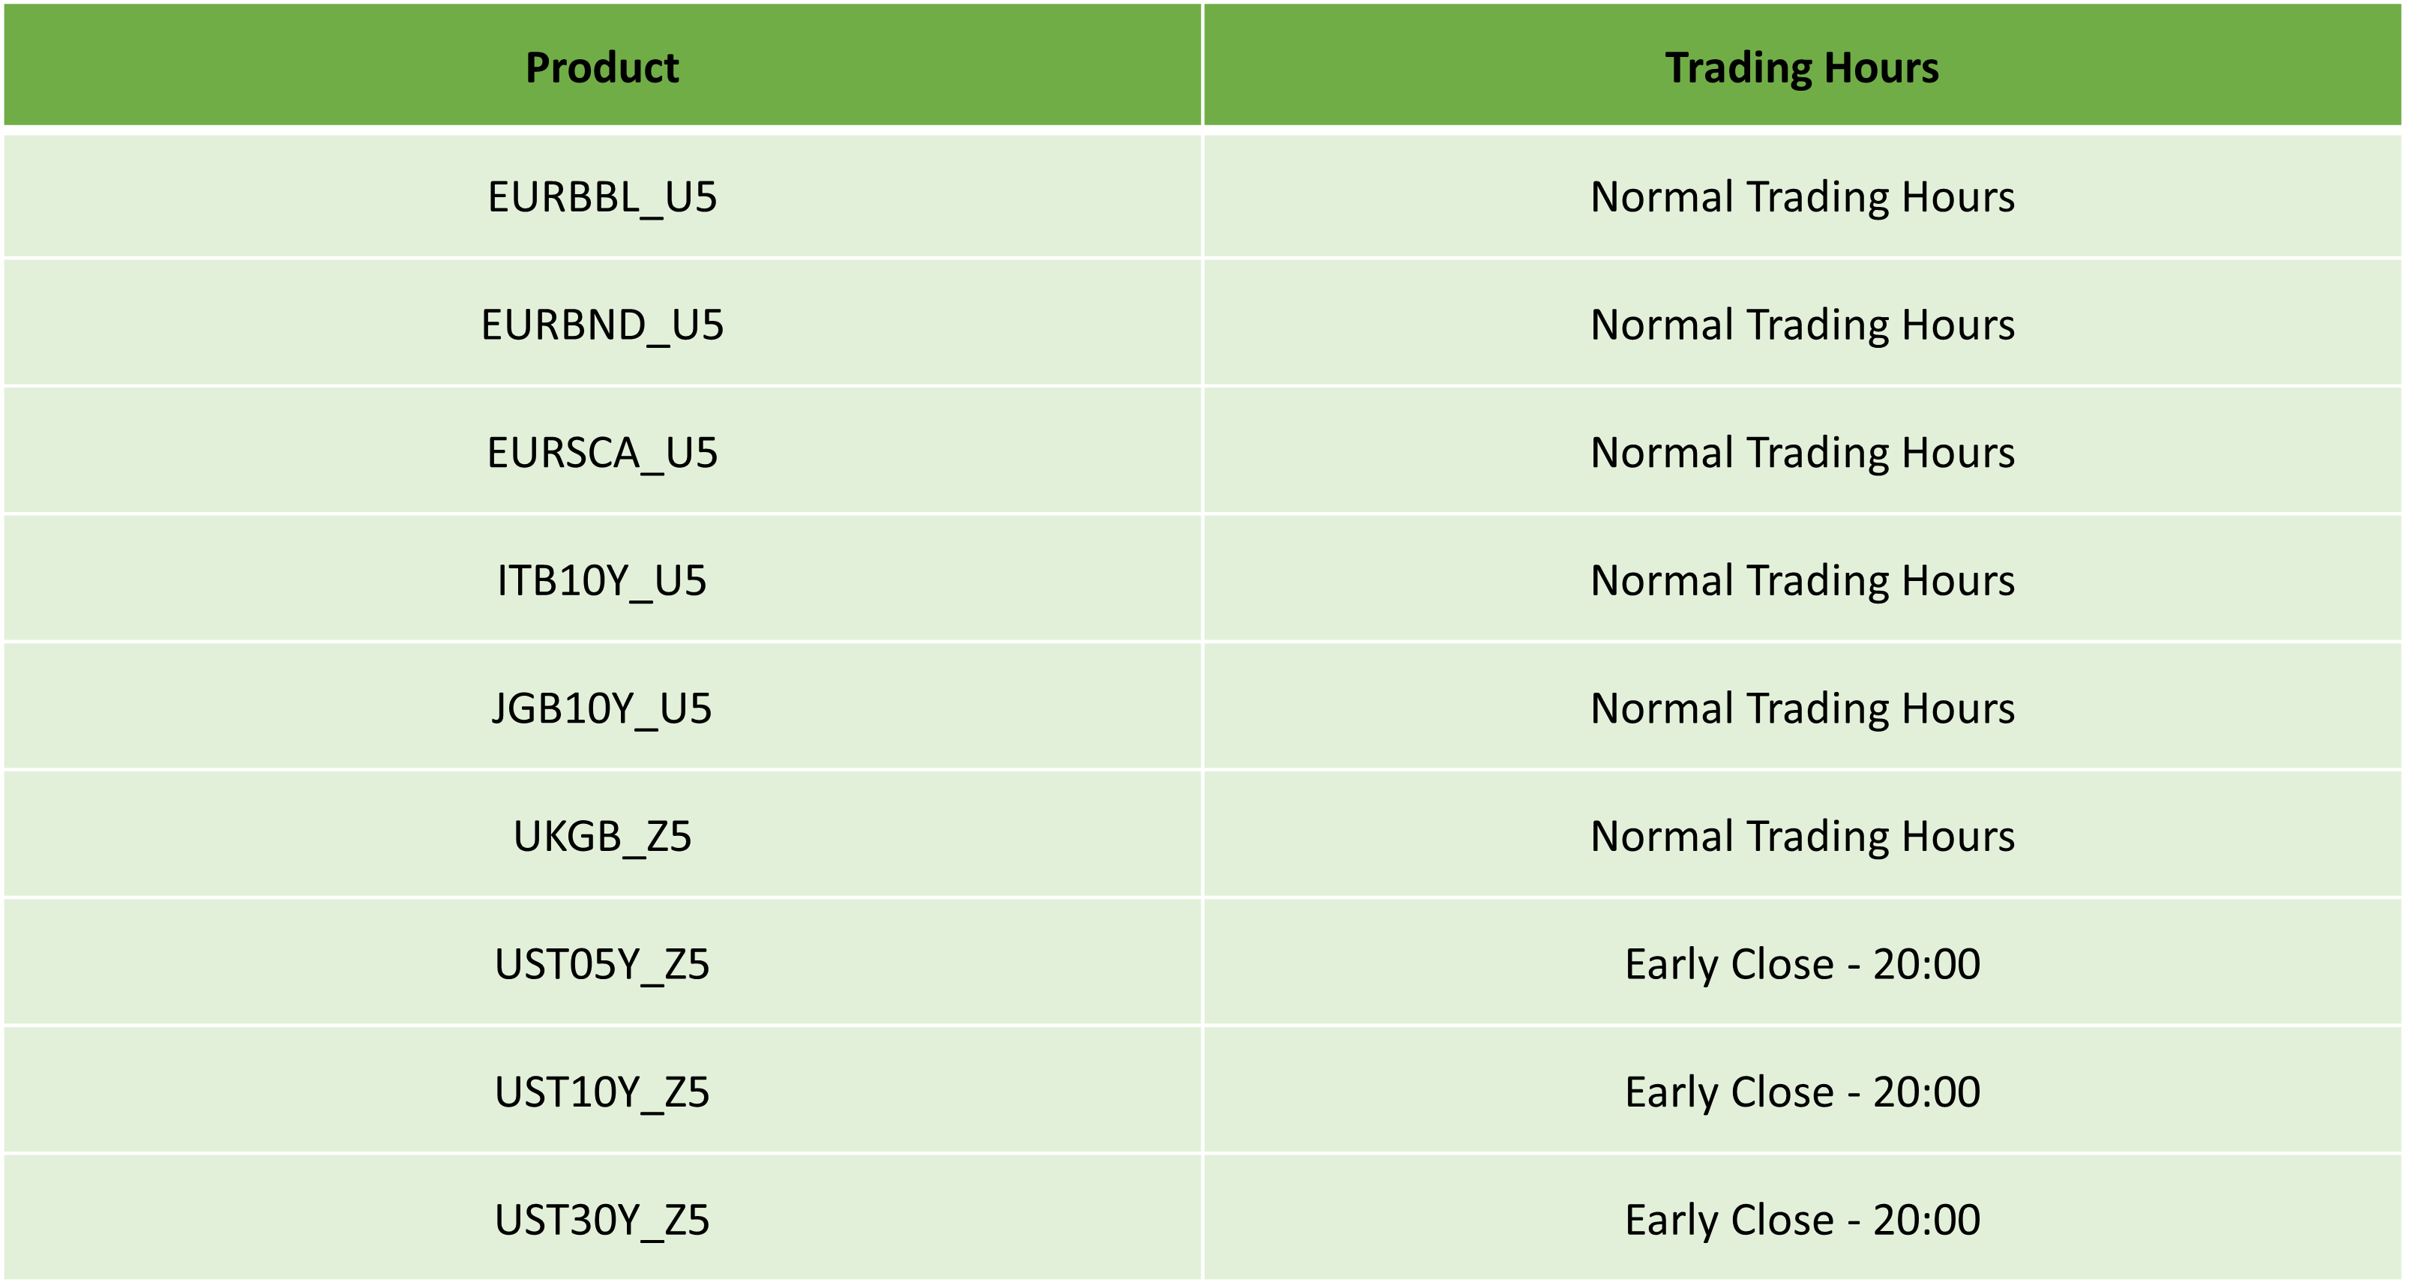Select the EURBND_U5 product cell

point(601,324)
